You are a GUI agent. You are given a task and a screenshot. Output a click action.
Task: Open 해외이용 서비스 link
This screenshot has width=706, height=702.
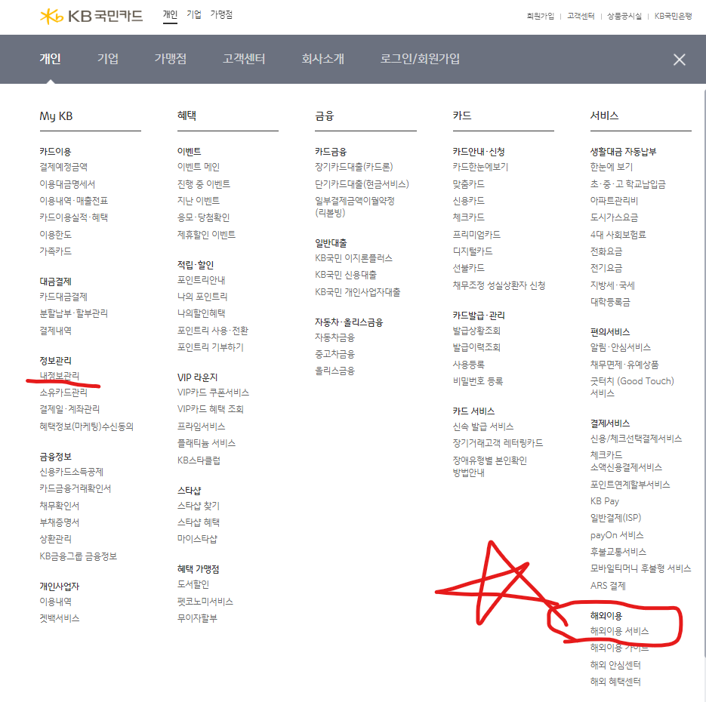pyautogui.click(x=620, y=631)
